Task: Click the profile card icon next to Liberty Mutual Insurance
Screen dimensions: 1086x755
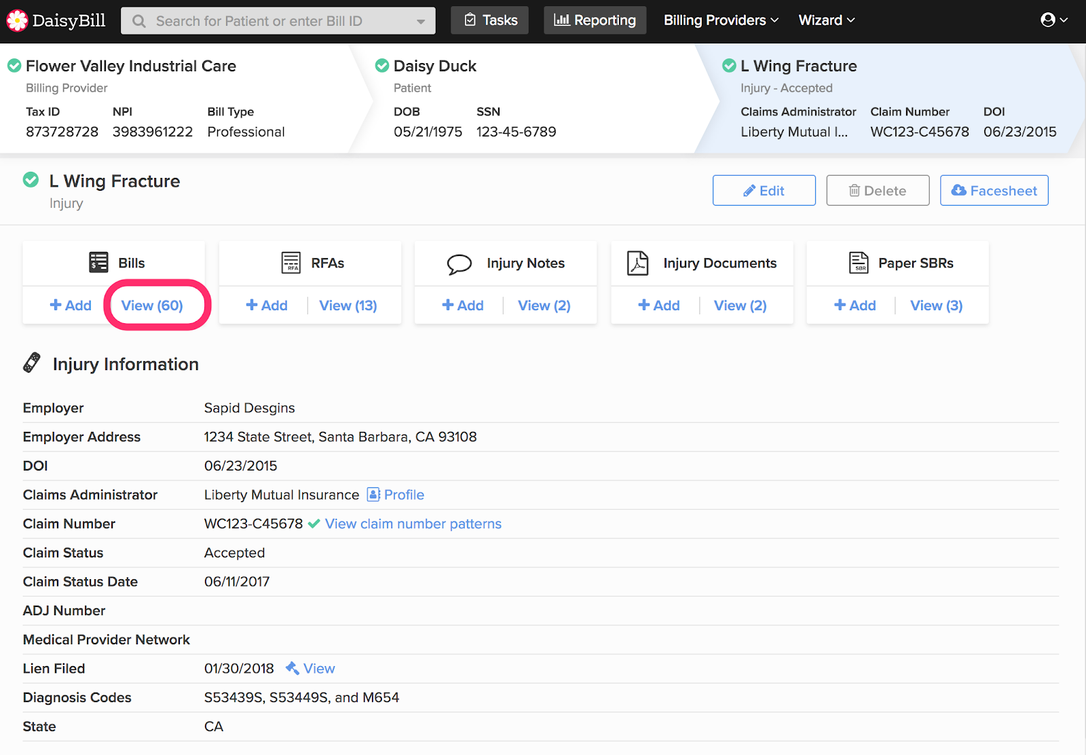Action: pos(373,494)
